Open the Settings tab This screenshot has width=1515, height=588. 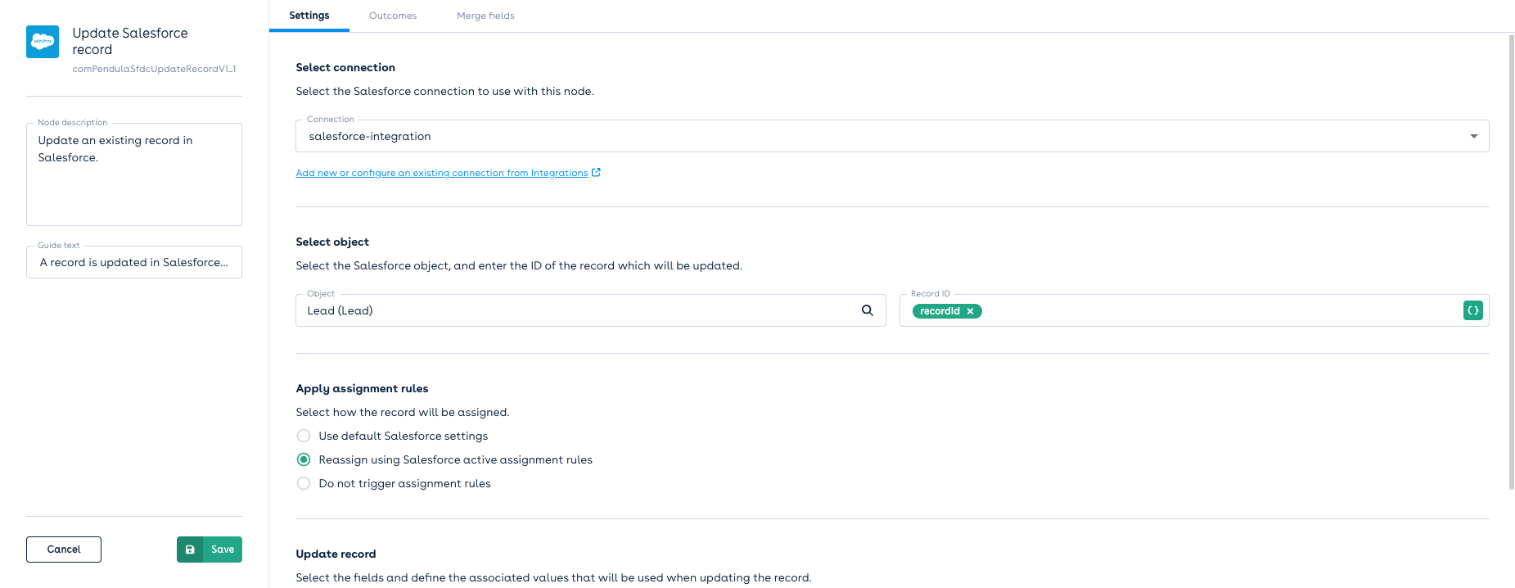(309, 16)
